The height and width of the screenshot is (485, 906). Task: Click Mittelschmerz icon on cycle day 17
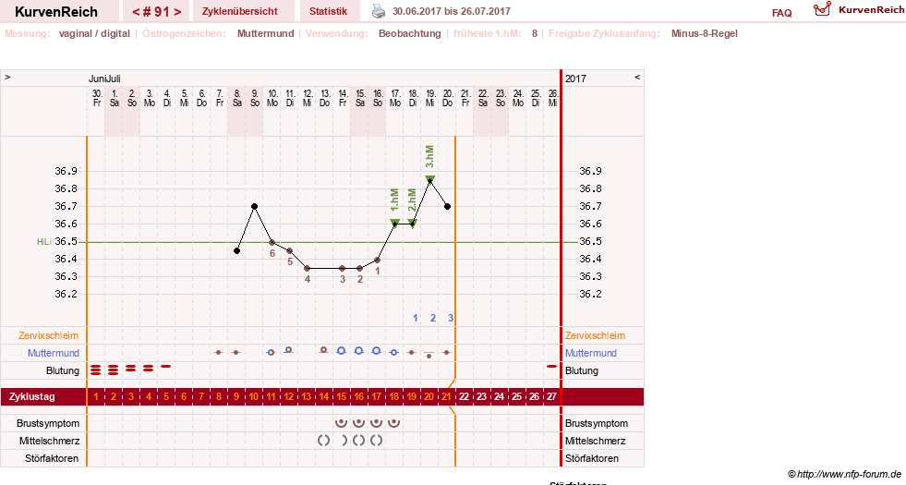(x=377, y=441)
